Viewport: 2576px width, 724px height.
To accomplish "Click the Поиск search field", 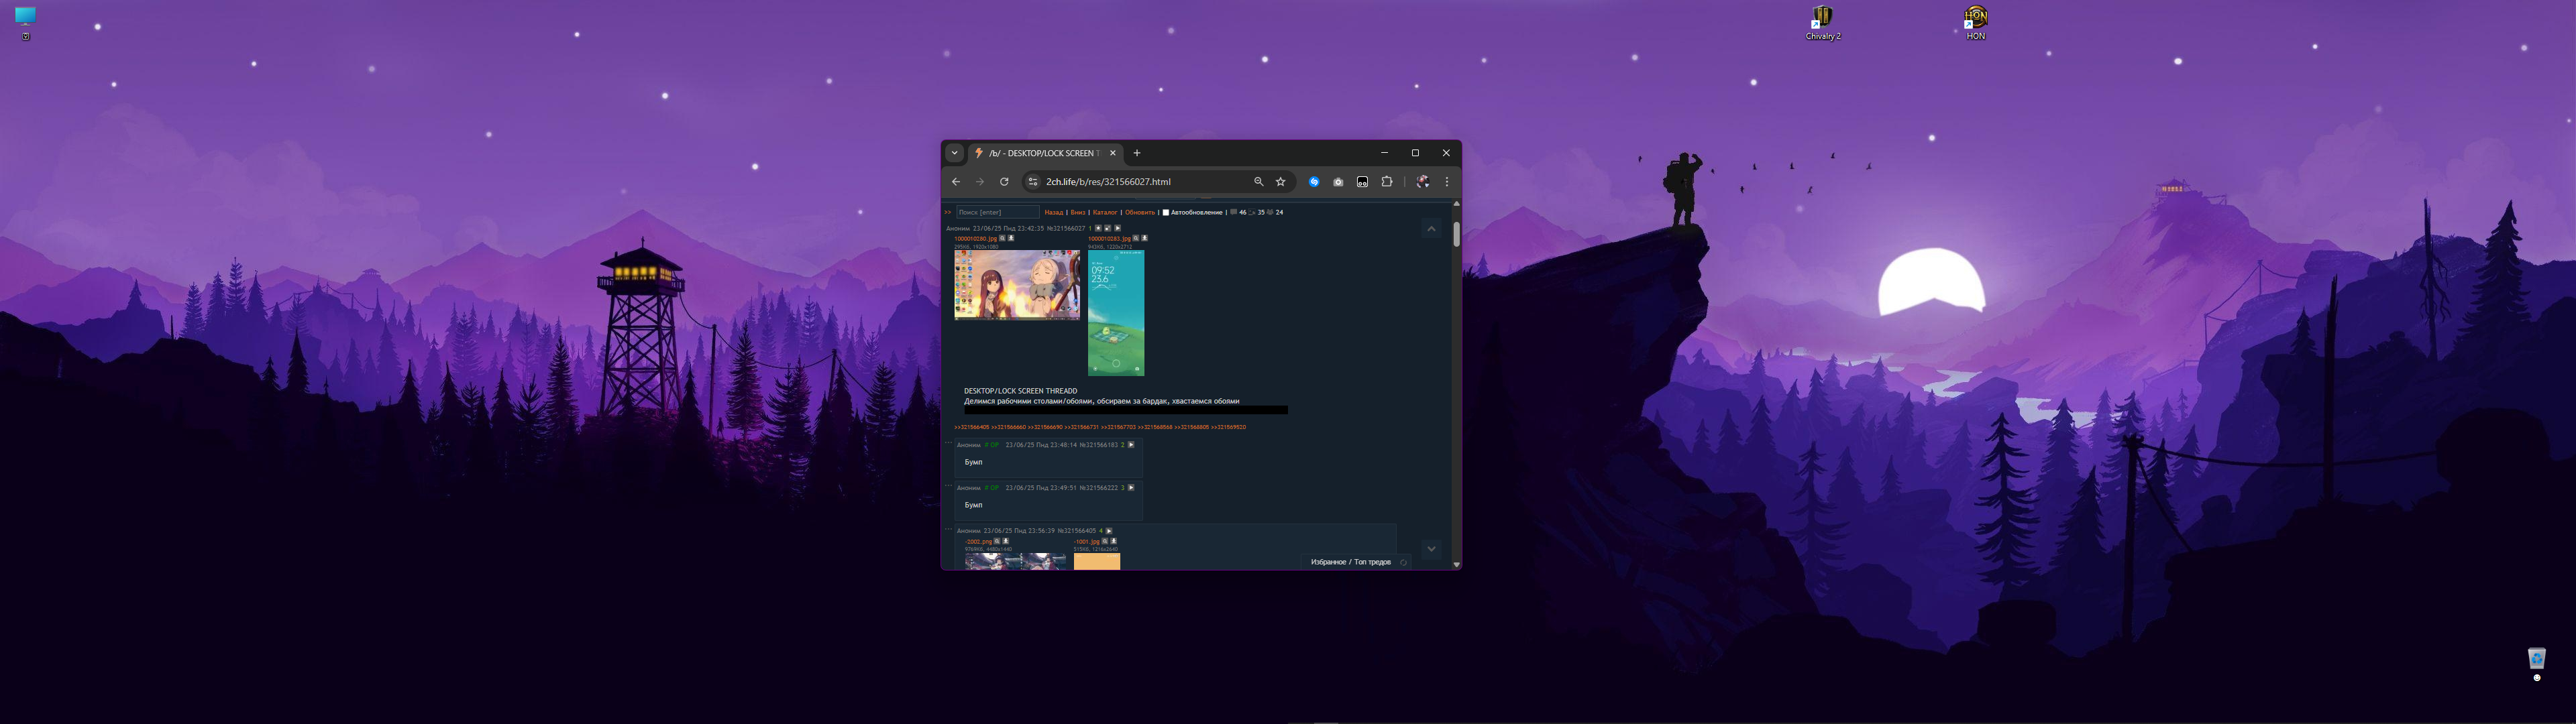I will 998,212.
